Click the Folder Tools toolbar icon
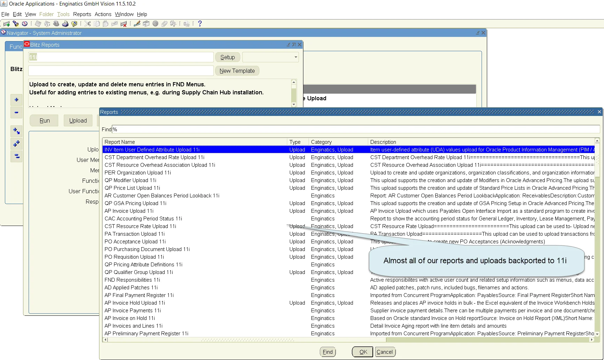 pos(173,24)
